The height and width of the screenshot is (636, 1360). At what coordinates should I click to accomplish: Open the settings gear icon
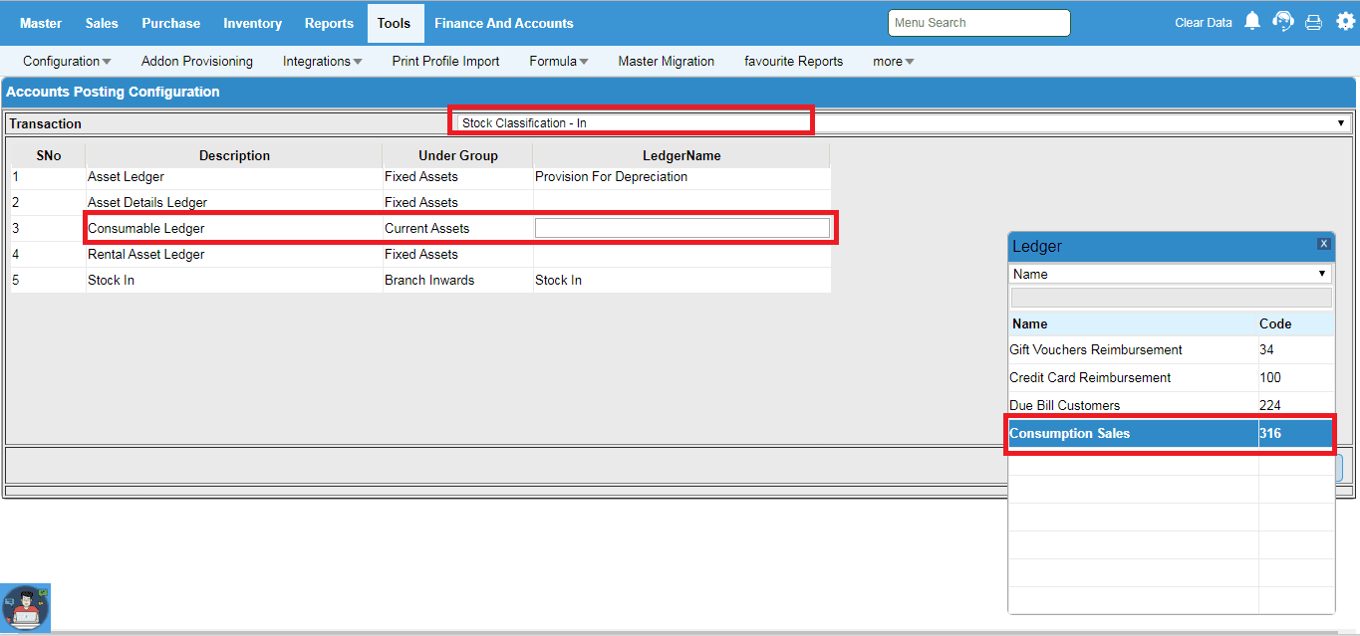click(x=1345, y=21)
